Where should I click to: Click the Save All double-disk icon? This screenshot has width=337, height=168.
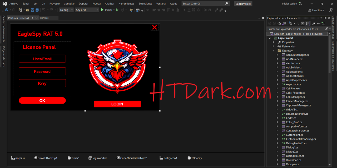point(37,10)
